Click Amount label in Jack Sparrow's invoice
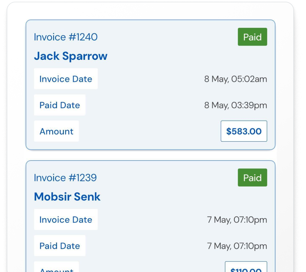The image size is (306, 272). point(56,131)
